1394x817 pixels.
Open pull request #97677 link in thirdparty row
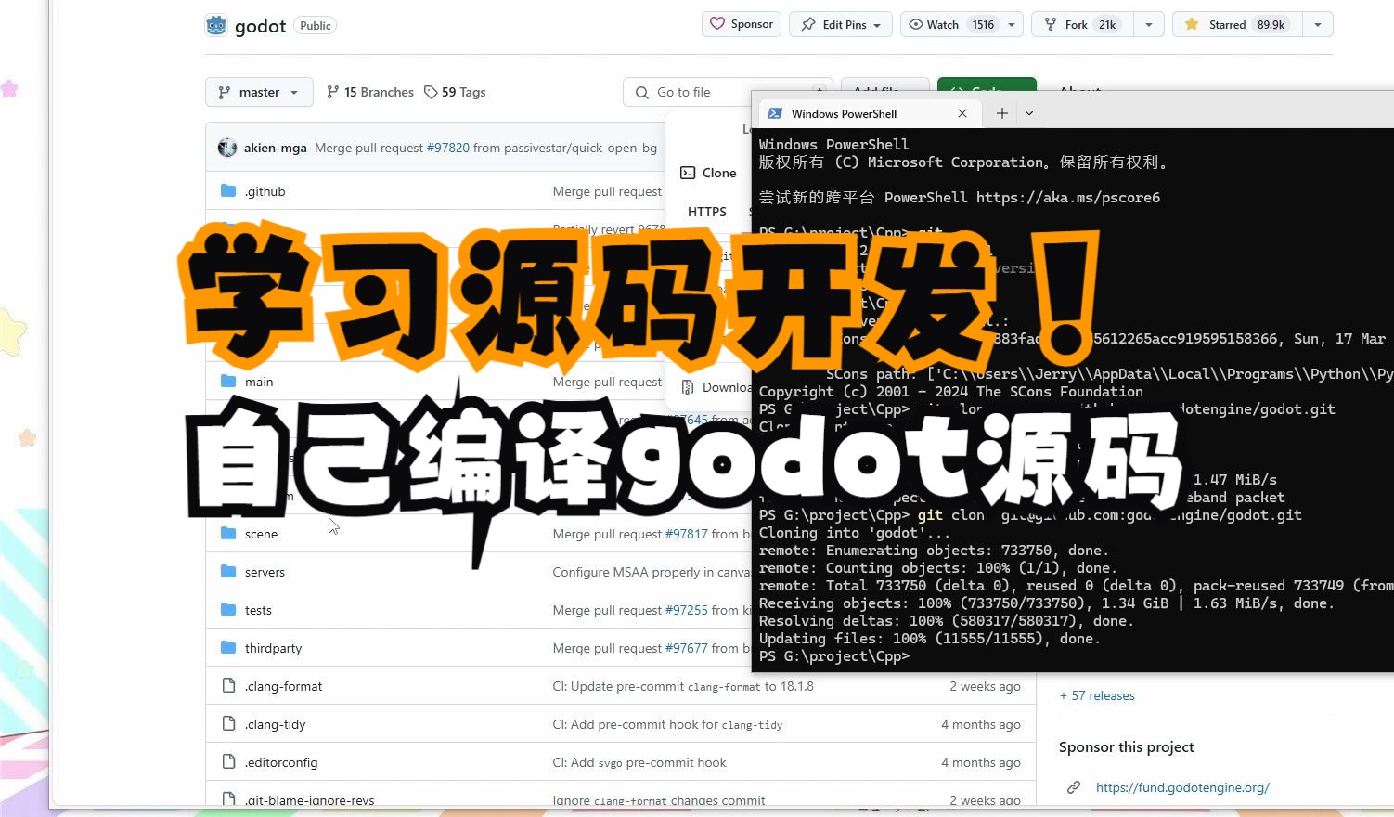pos(687,648)
